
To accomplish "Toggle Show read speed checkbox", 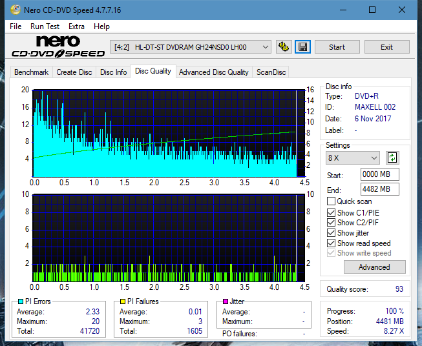I will tap(331, 243).
